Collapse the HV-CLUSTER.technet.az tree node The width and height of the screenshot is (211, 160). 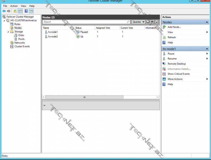pyautogui.click(x=4, y=21)
